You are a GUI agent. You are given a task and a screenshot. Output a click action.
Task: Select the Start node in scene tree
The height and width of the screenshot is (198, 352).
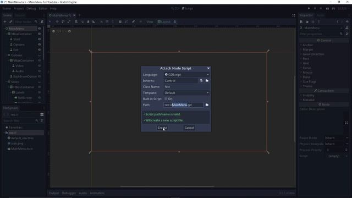[x=16, y=39]
